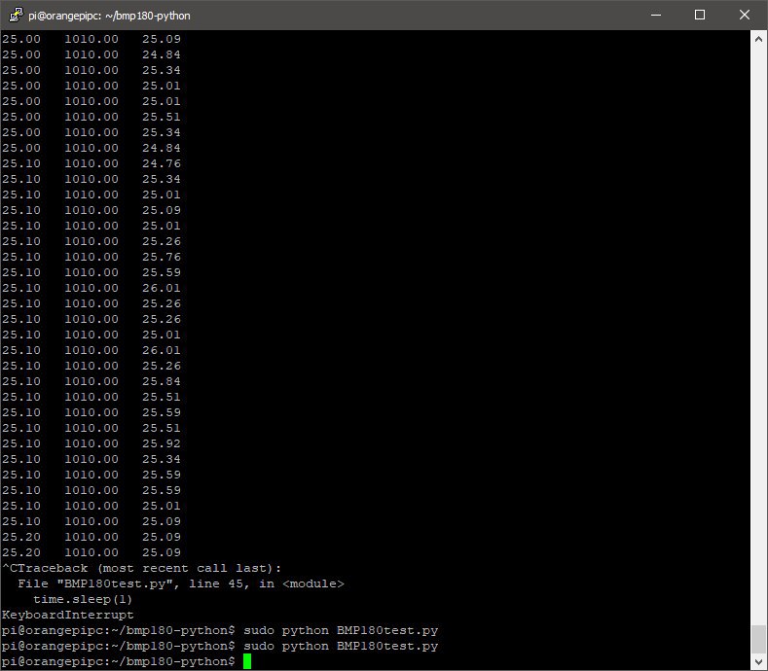Click the value 25.76 in the third column
The image size is (768, 671).
click(x=162, y=257)
